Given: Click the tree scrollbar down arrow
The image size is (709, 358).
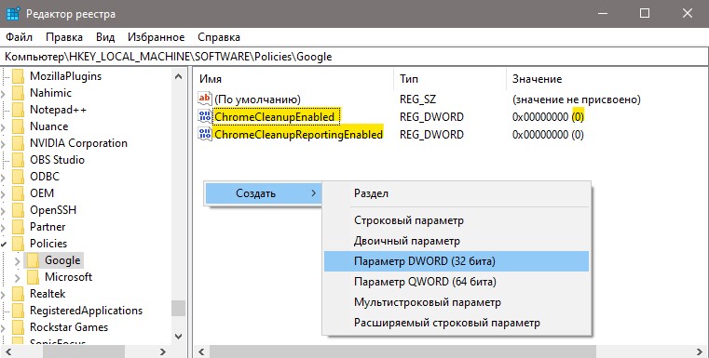Looking at the screenshot, I should coord(178,337).
